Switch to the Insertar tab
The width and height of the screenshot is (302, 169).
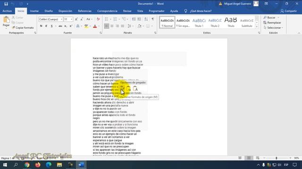(x=34, y=11)
